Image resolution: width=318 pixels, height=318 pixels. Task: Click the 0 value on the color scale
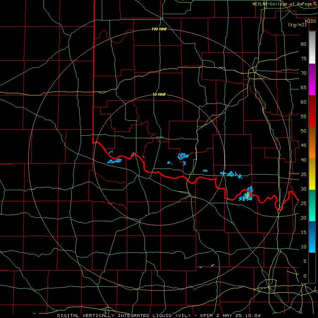(305, 276)
